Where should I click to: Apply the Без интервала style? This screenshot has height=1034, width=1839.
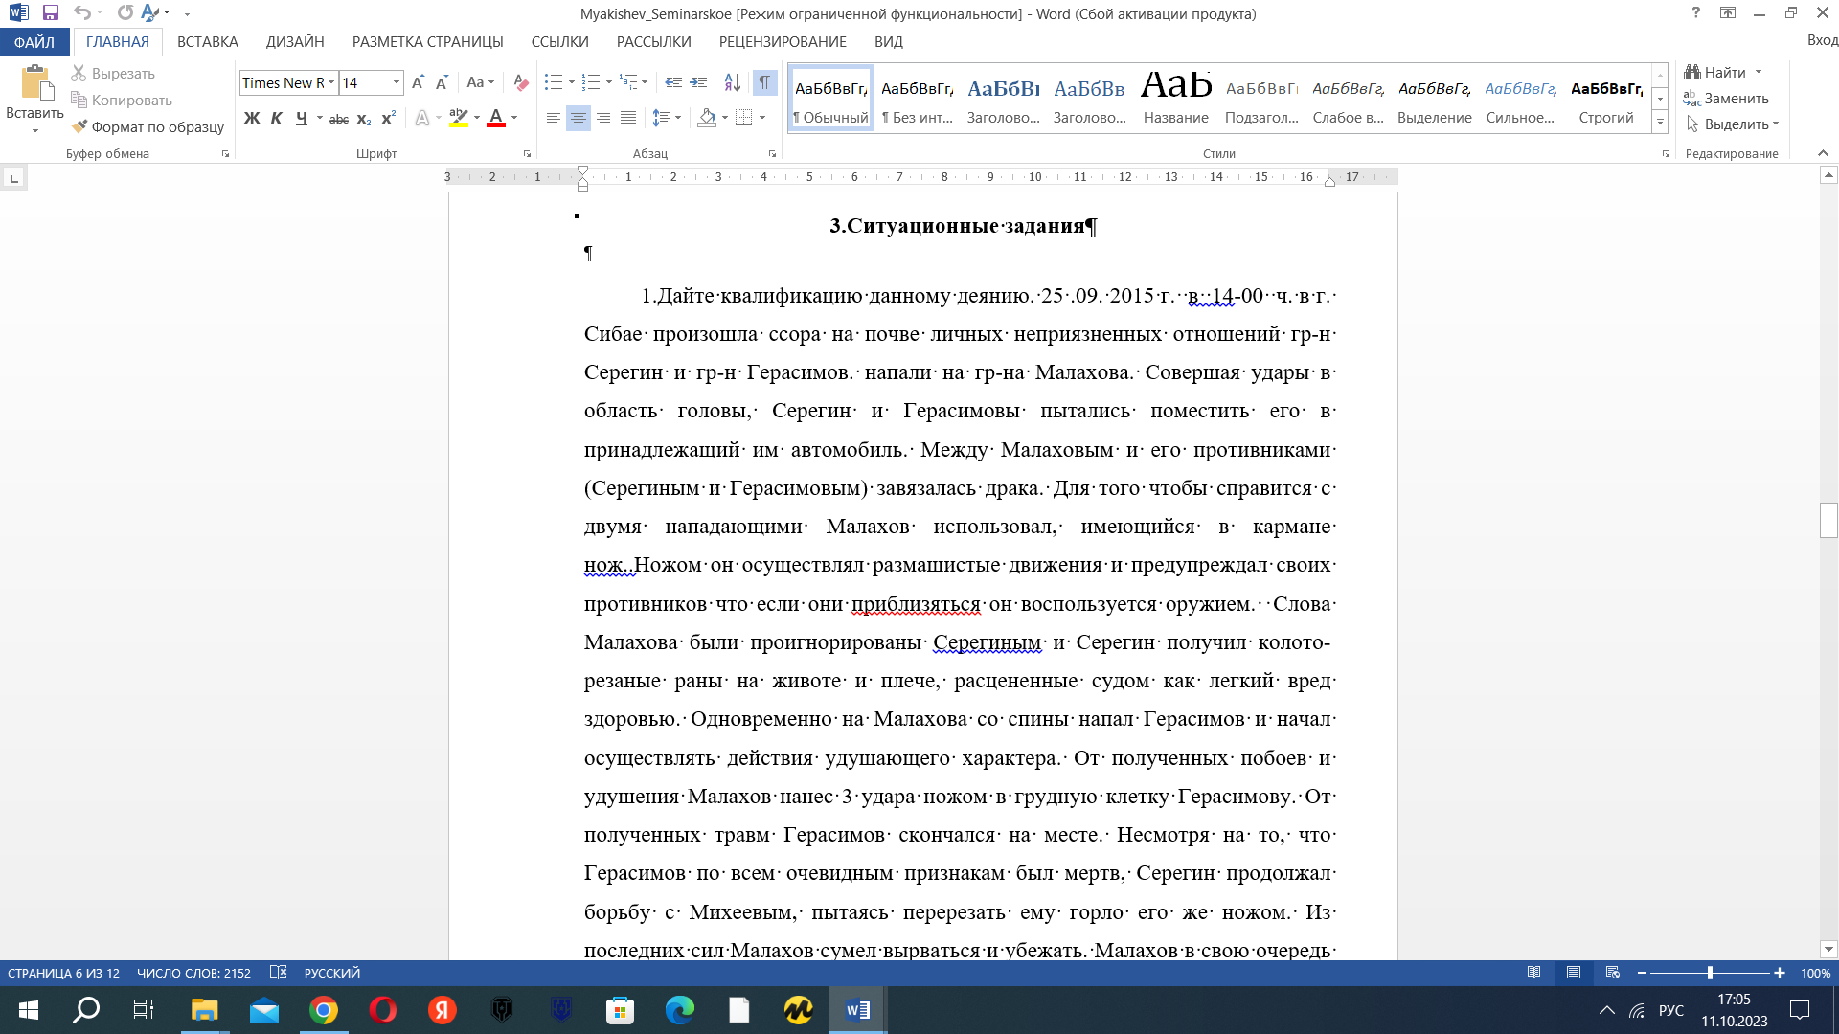(x=917, y=98)
